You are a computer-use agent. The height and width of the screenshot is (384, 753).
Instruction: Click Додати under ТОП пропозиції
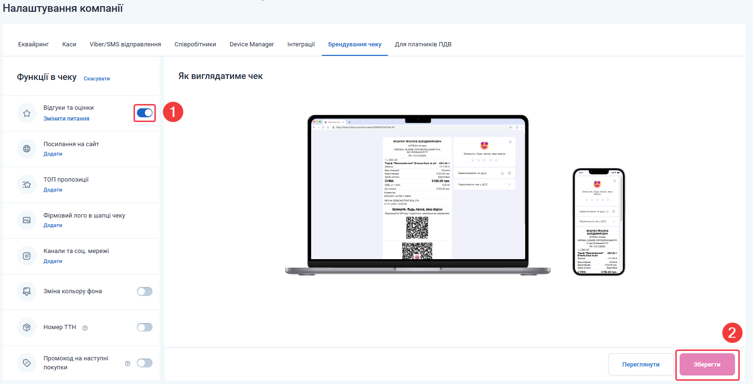53,190
